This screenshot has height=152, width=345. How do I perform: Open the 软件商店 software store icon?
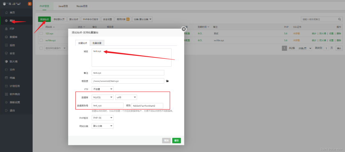pos(6,94)
